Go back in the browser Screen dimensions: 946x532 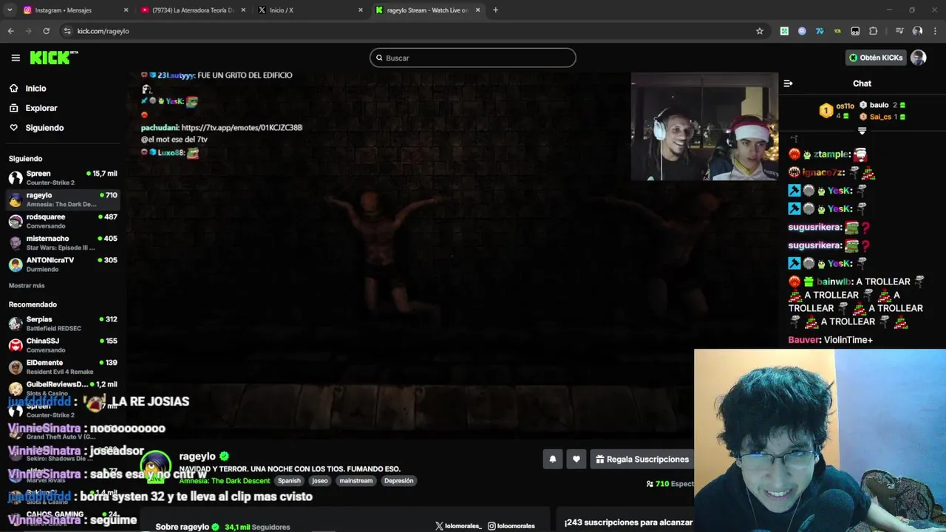coord(10,31)
